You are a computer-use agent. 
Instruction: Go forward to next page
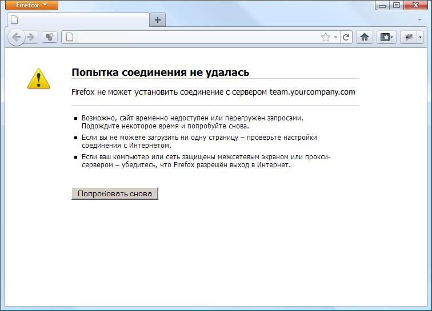tap(31, 37)
